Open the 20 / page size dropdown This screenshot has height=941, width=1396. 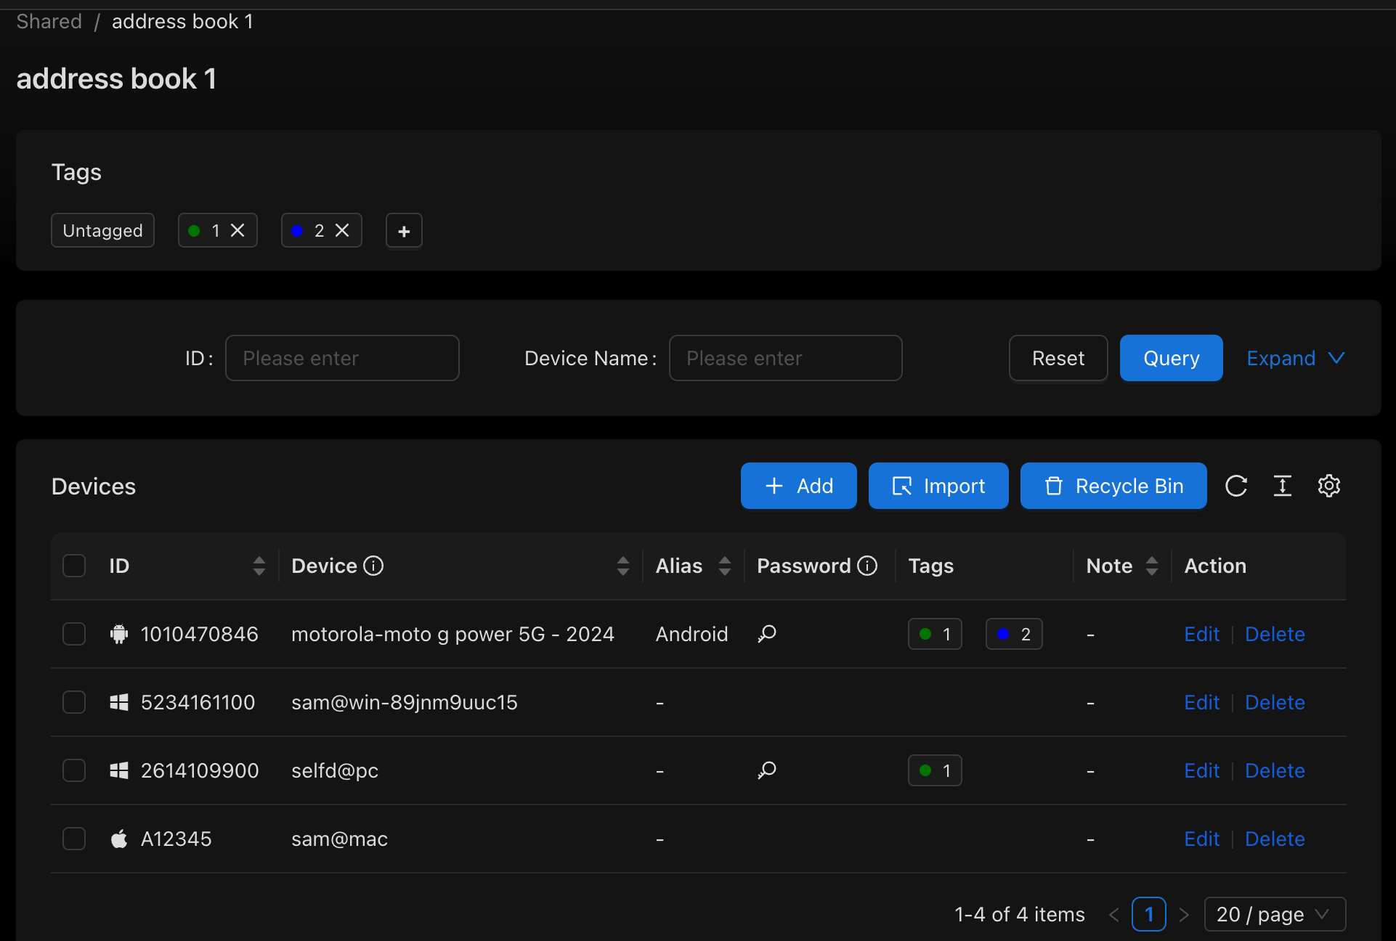(x=1275, y=914)
